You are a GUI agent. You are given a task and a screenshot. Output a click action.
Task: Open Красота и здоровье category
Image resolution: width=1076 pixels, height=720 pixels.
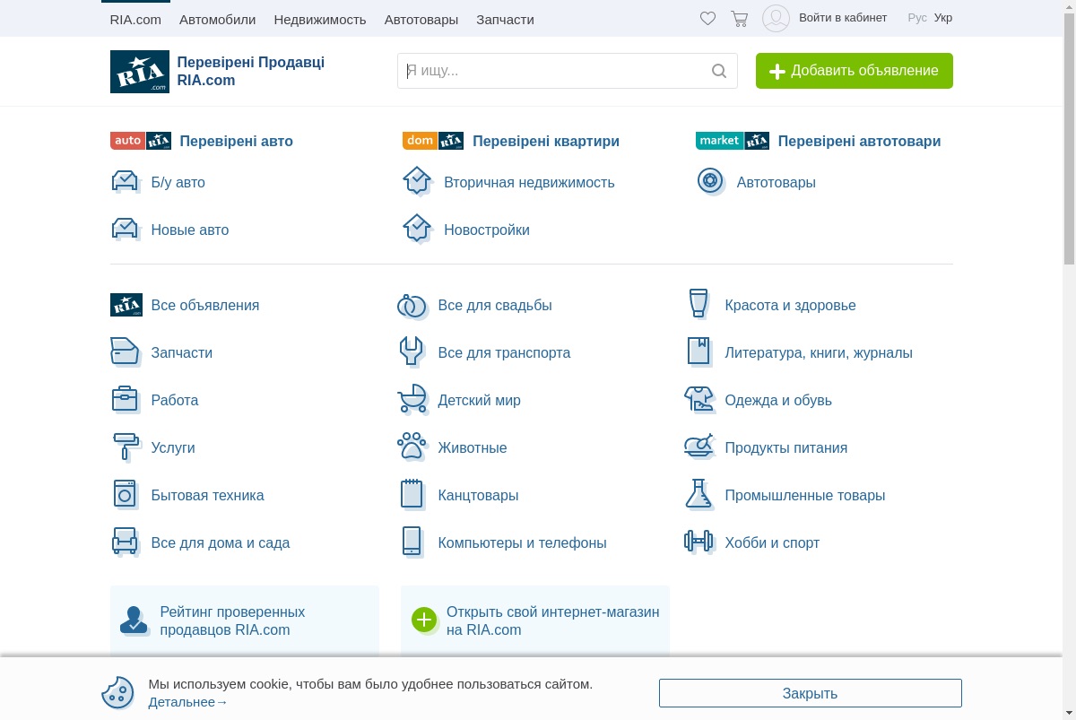coord(791,305)
